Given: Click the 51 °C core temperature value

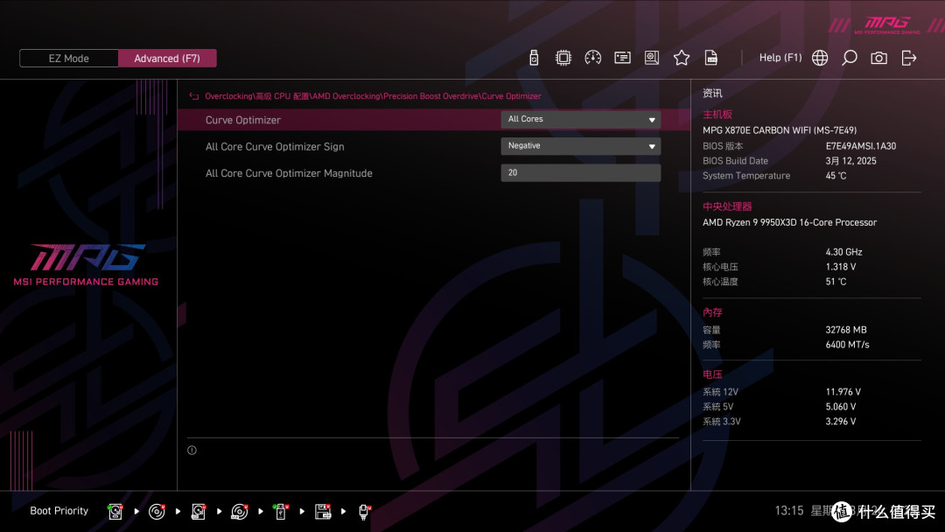Looking at the screenshot, I should pyautogui.click(x=836, y=282).
